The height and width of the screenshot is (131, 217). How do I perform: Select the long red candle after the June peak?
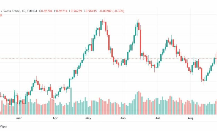coord(140,43)
